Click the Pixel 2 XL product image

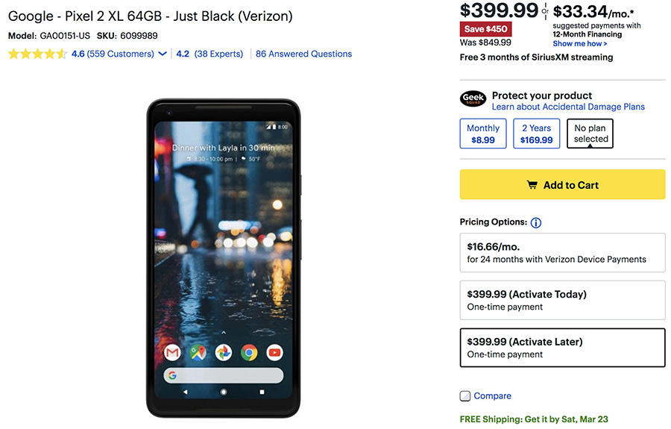[x=224, y=257]
